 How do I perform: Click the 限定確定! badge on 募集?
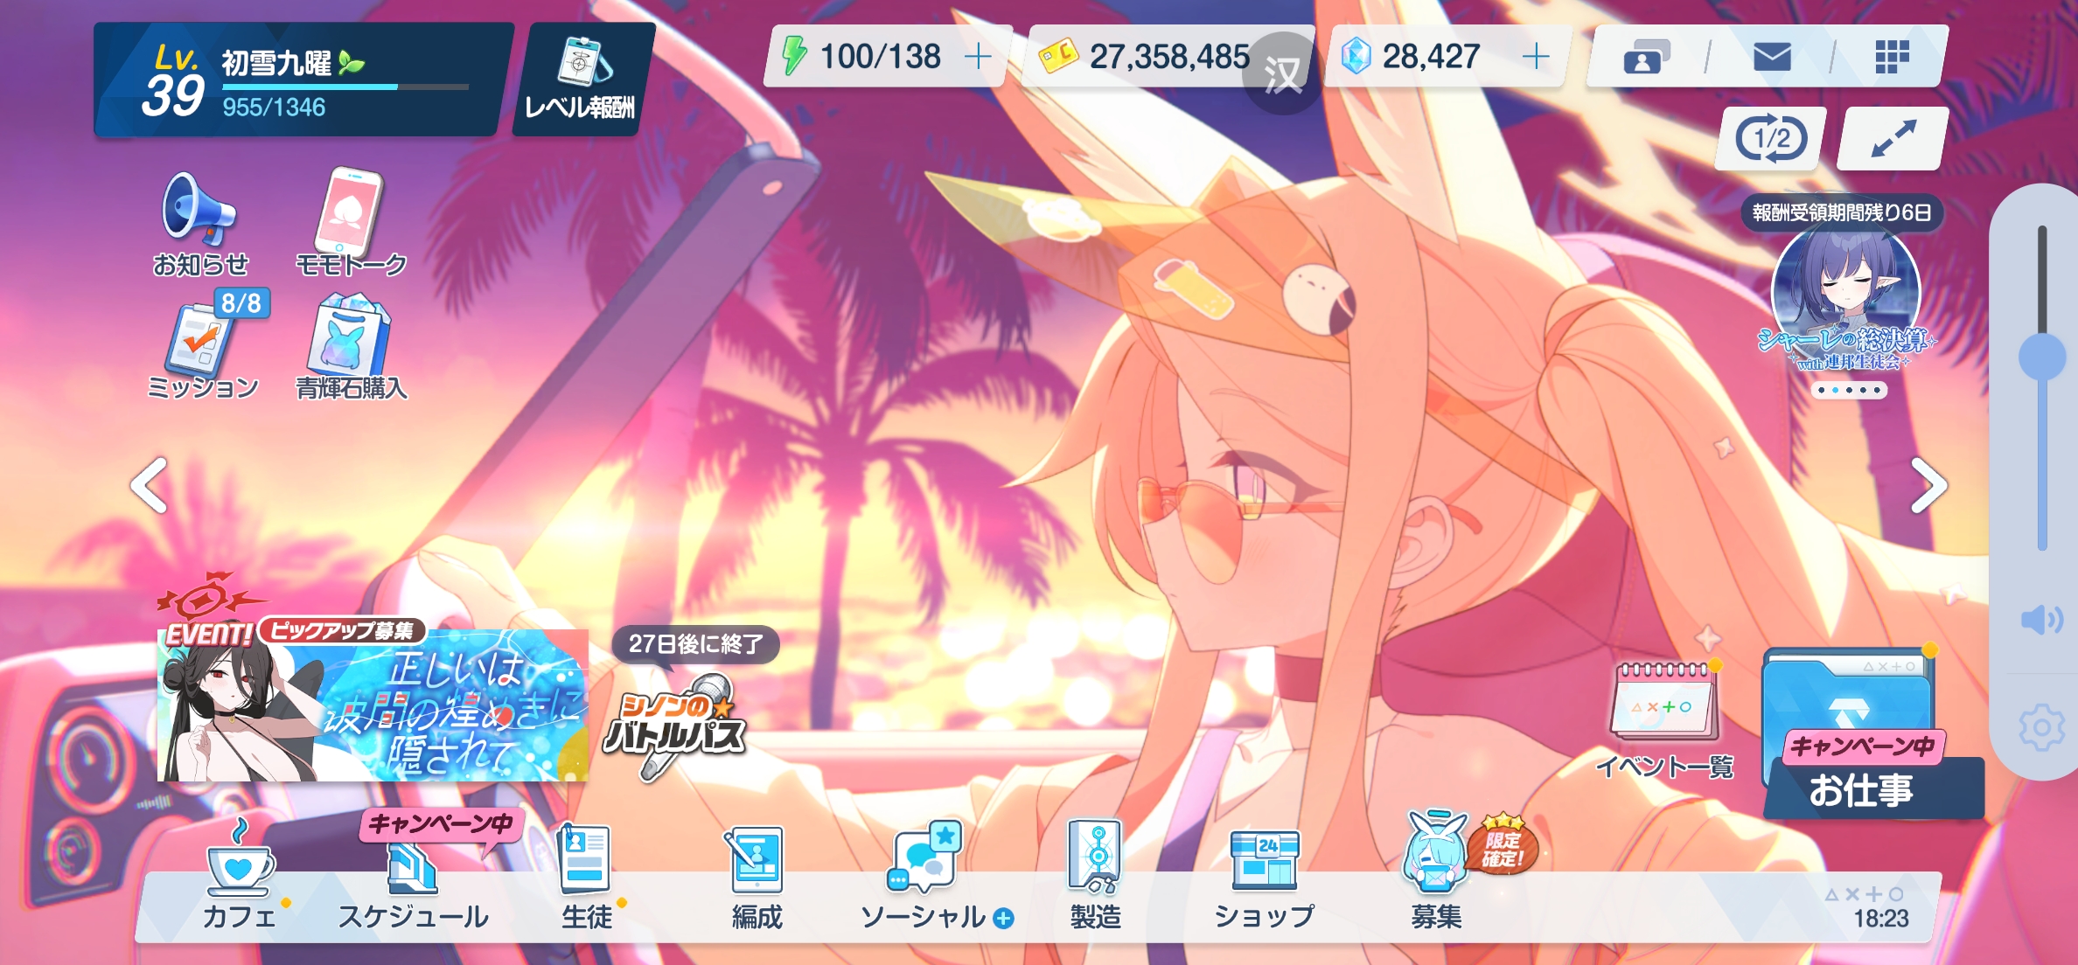(x=1503, y=845)
